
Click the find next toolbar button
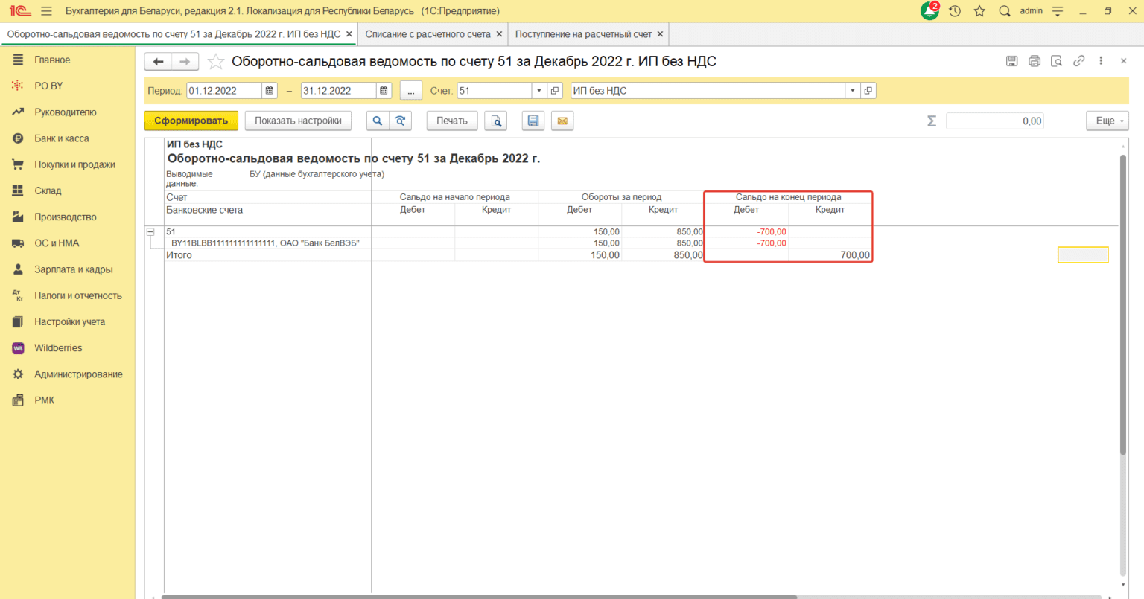pyautogui.click(x=400, y=121)
